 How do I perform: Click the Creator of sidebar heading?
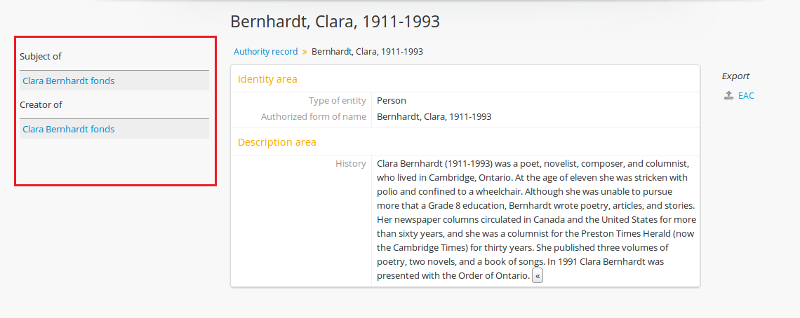coord(41,104)
